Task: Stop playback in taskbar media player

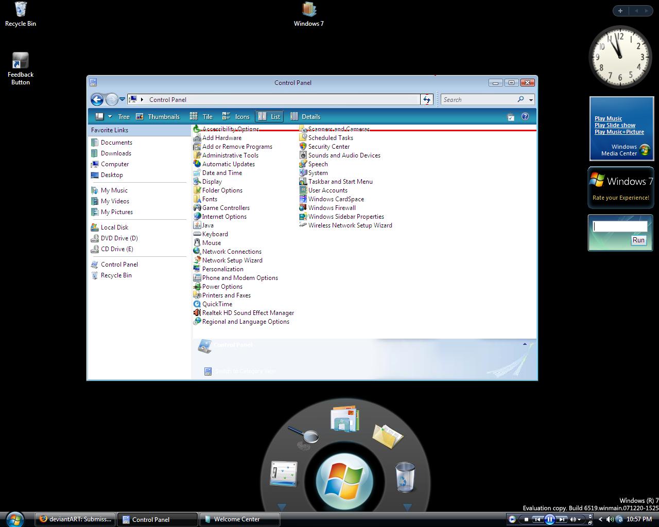Action: click(x=526, y=519)
